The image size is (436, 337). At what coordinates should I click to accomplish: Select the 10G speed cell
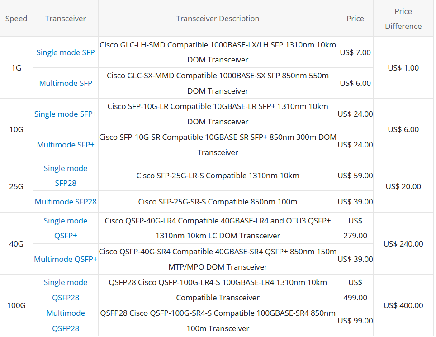(16, 129)
